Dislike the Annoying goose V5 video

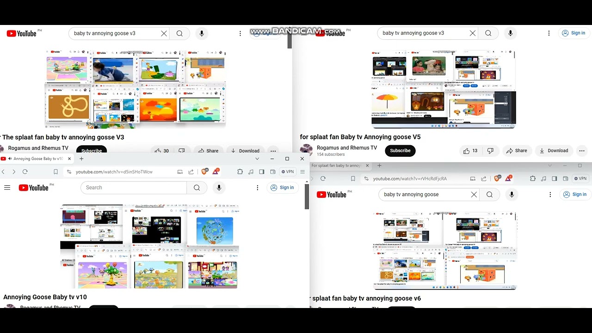(x=490, y=150)
